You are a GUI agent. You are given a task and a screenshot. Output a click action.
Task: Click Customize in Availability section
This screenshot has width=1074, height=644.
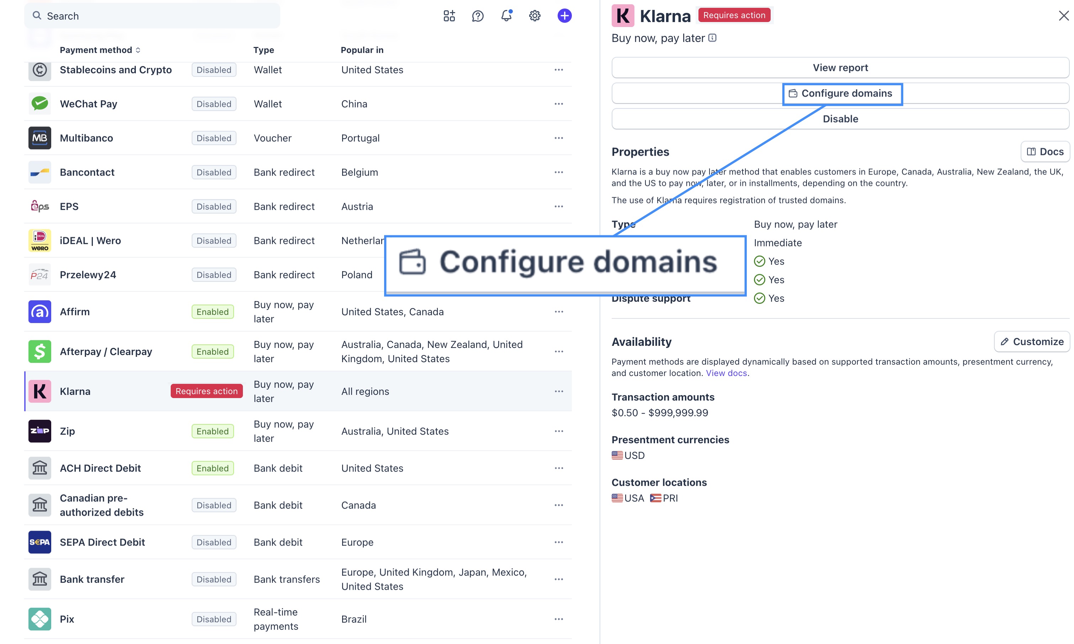point(1031,342)
